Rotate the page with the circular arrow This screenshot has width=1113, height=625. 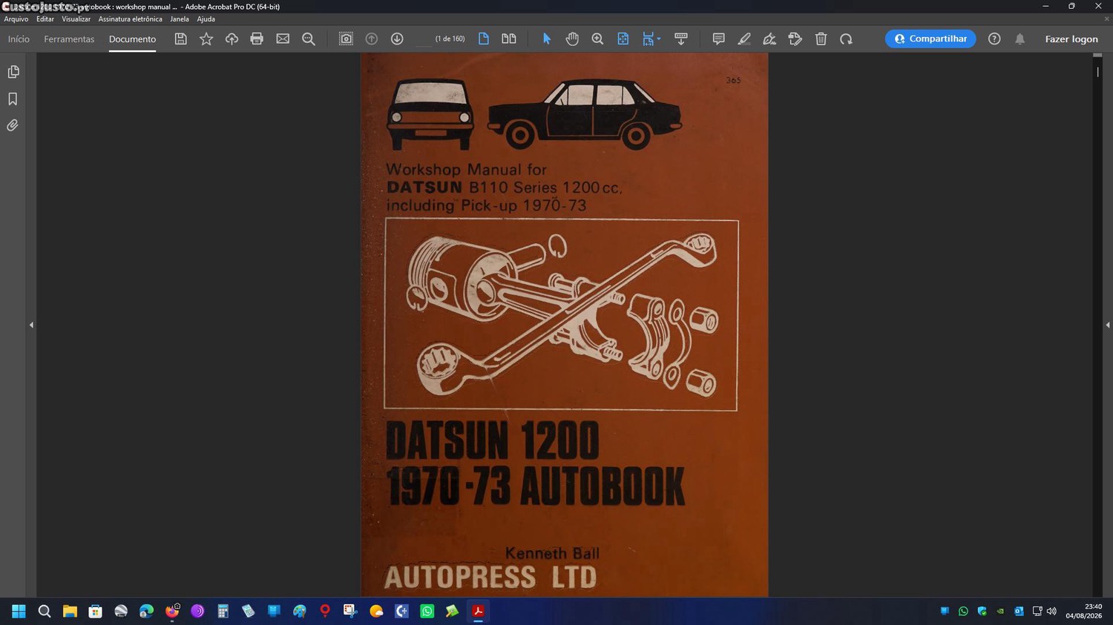(x=846, y=39)
